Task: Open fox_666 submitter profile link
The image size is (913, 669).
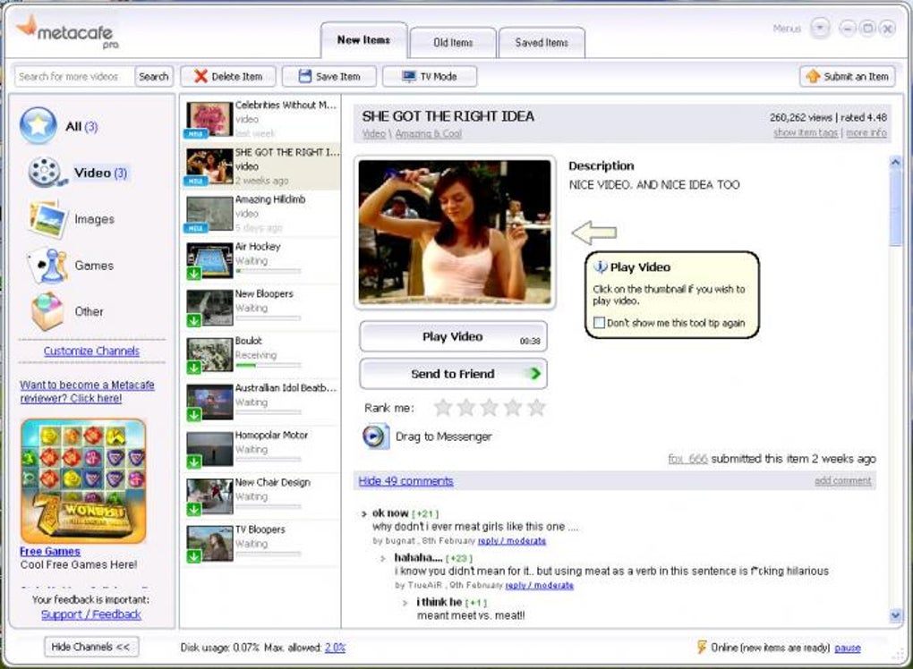Action: pyautogui.click(x=687, y=459)
